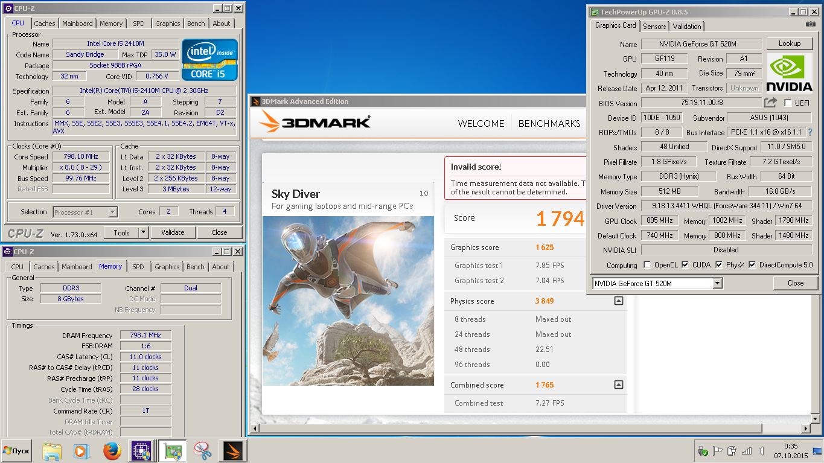Click the Invalid score! warning text

(476, 167)
